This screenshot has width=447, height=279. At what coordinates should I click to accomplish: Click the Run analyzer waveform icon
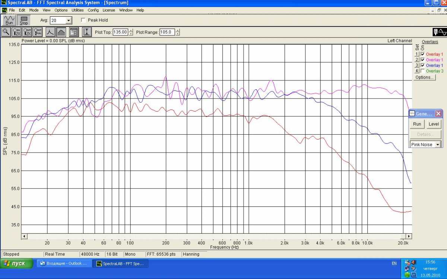(x=9, y=20)
